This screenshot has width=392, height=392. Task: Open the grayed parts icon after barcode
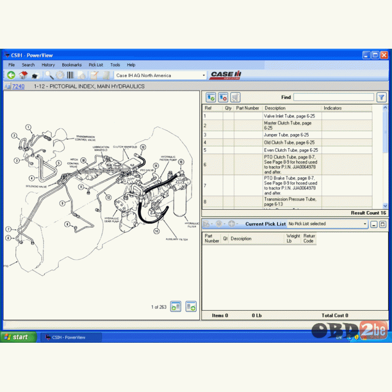tap(81, 75)
